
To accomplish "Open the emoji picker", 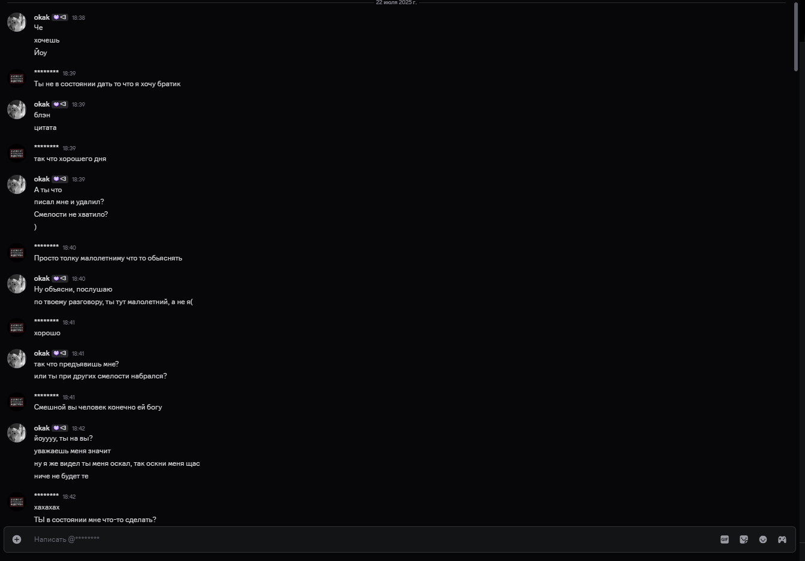I will pos(763,539).
